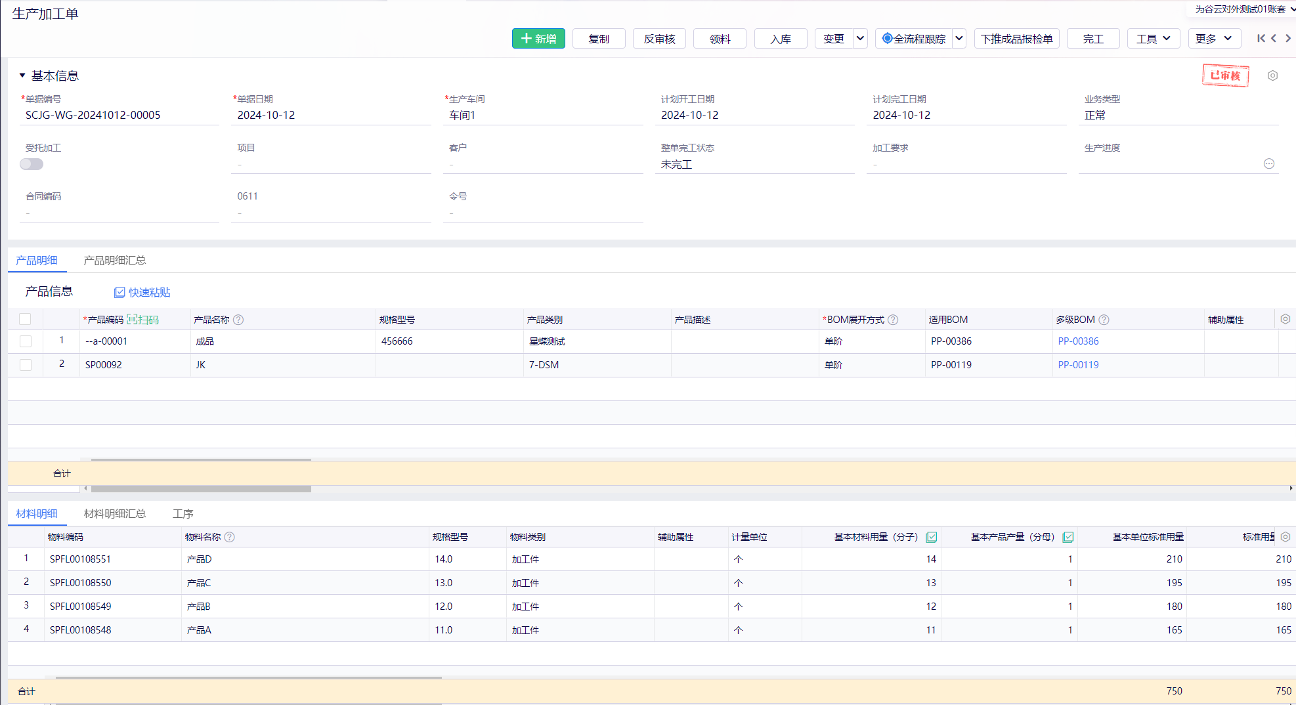Switch to 产品明细 tab

tap(37, 260)
